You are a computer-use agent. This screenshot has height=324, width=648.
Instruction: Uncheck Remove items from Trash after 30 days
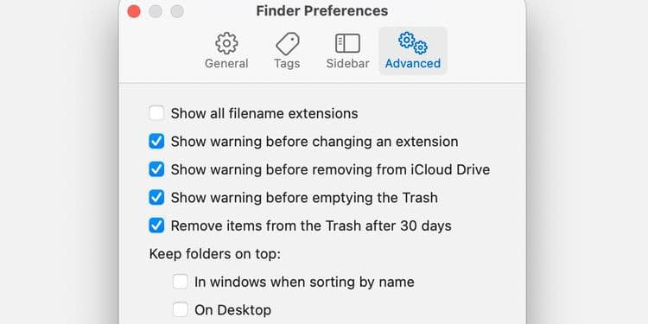(x=156, y=226)
